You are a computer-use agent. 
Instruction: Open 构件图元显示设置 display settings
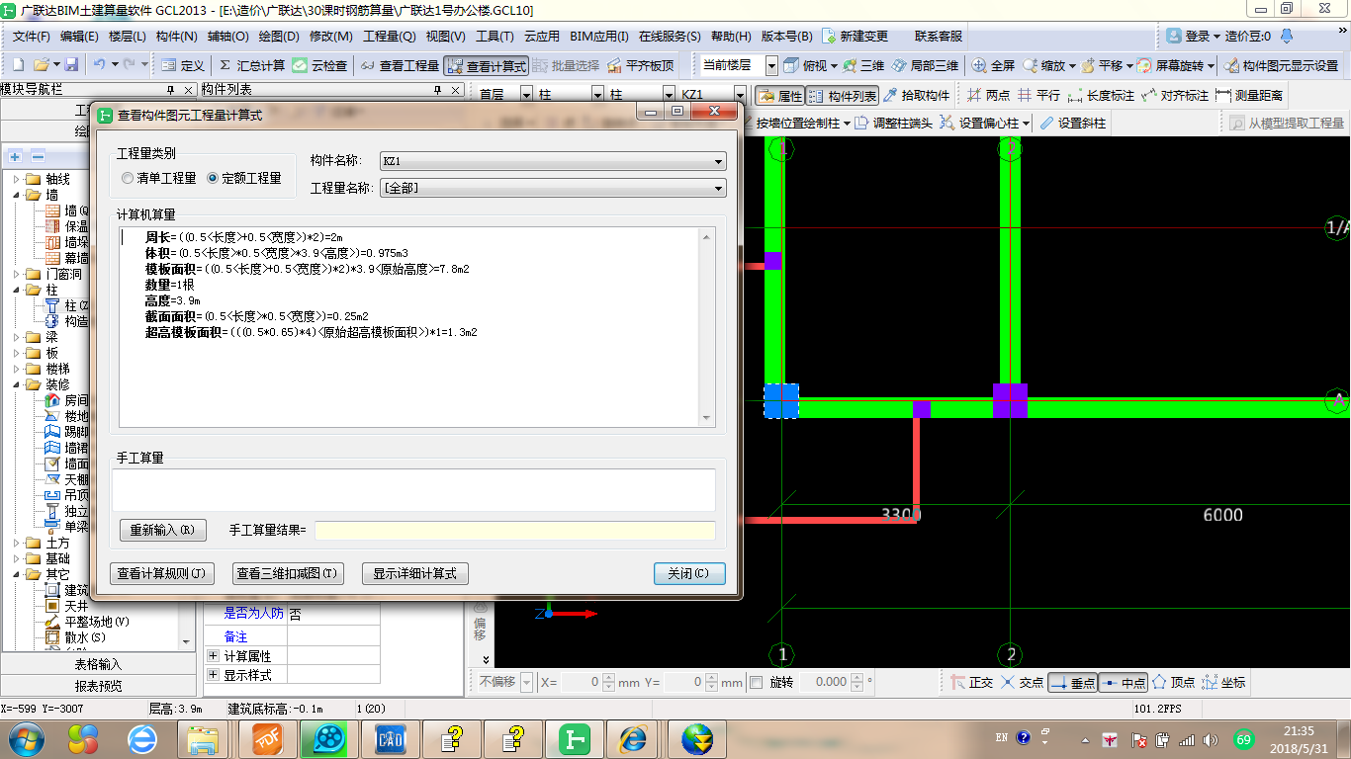click(1282, 65)
